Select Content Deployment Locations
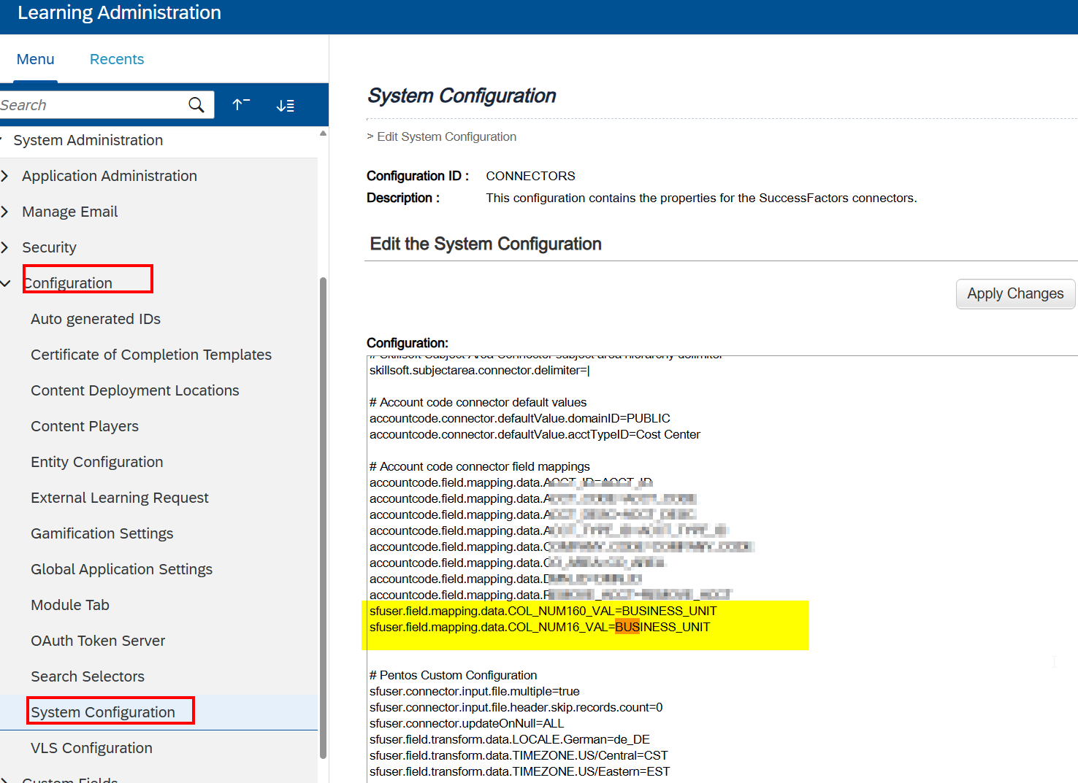The height and width of the screenshot is (783, 1078). pos(135,390)
